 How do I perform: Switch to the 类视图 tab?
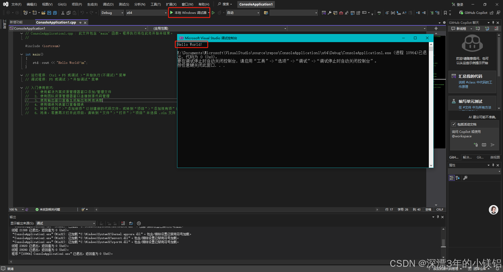click(x=495, y=157)
